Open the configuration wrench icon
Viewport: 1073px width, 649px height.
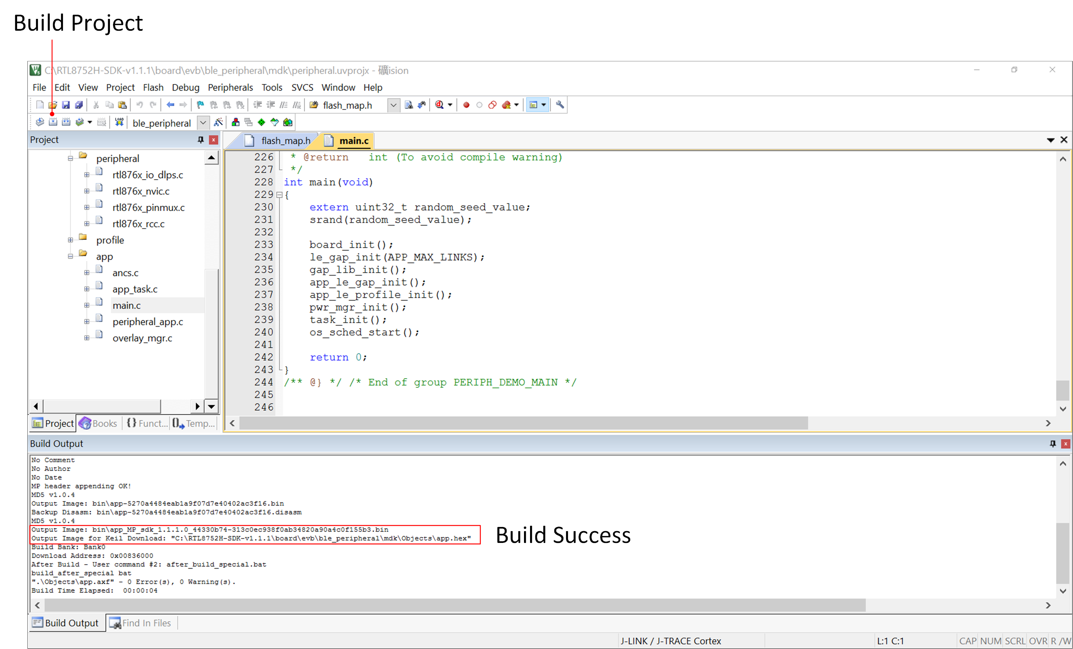point(560,105)
